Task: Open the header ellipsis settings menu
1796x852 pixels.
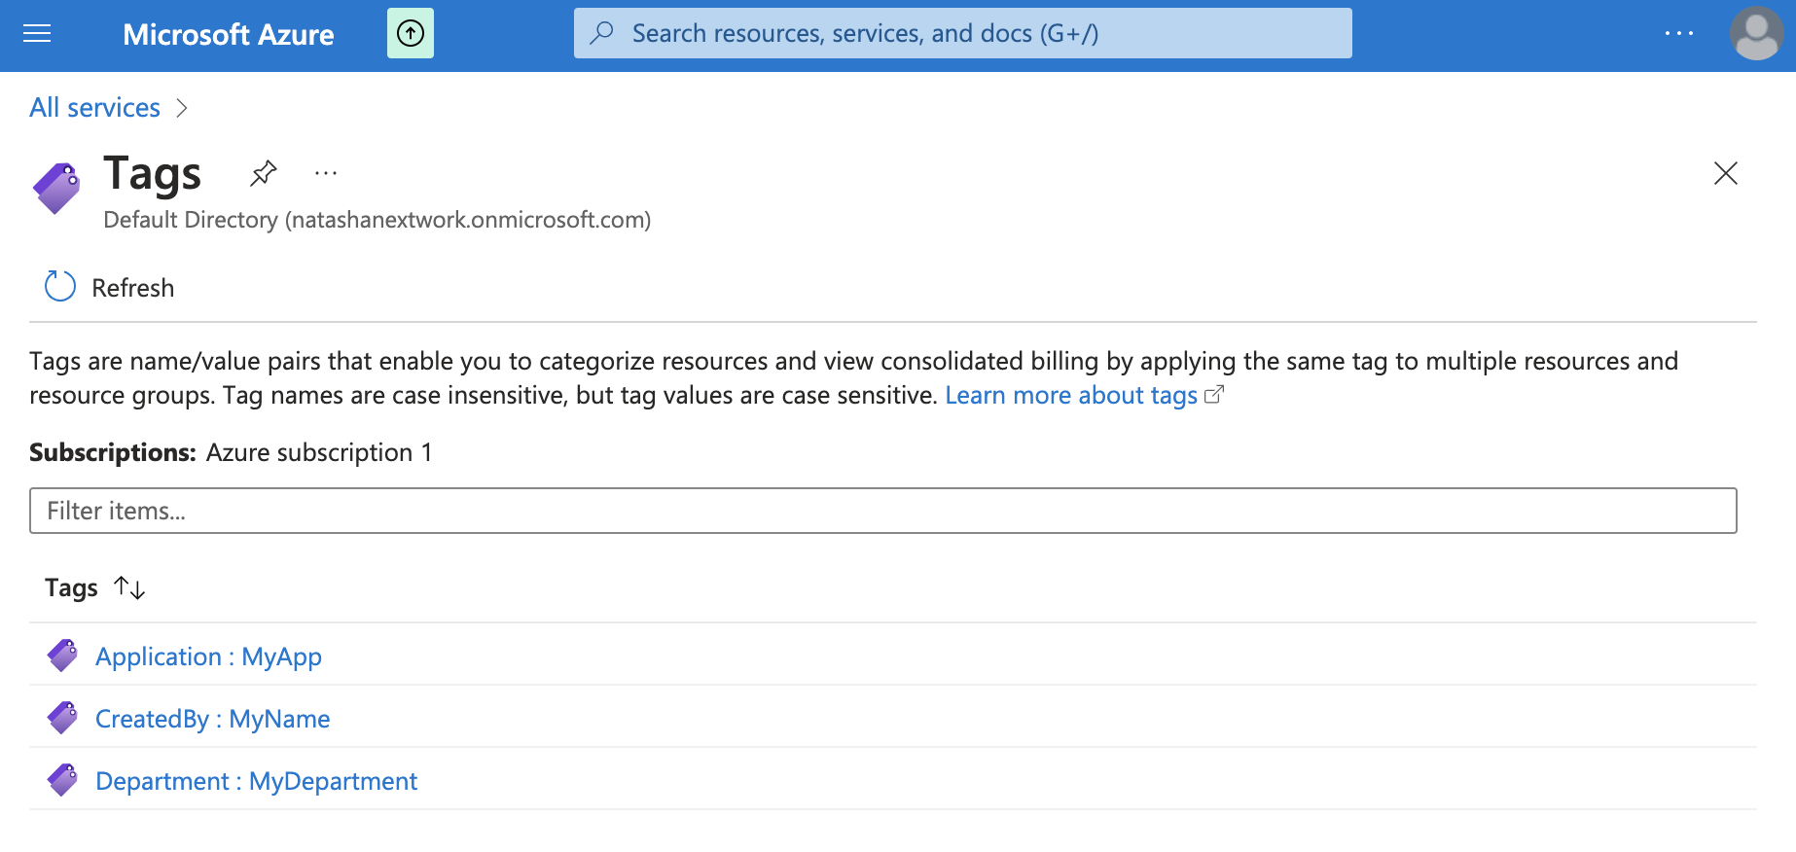Action: [1678, 34]
